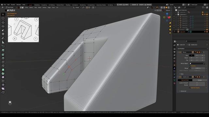
Task: Select the Inset Faces tool
Action: 3,55
